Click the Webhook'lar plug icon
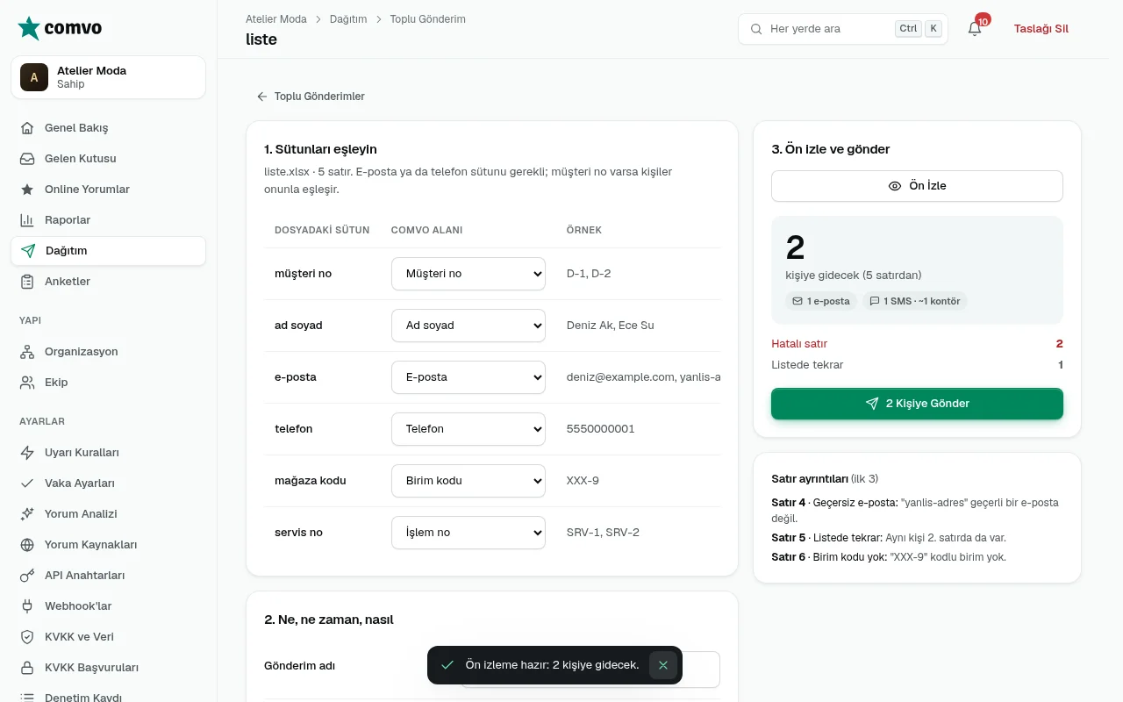1123x702 pixels. [x=27, y=606]
